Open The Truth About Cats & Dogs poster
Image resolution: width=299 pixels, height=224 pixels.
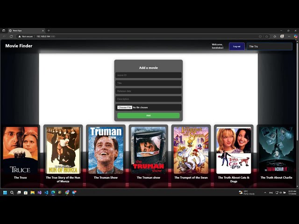click(234, 150)
